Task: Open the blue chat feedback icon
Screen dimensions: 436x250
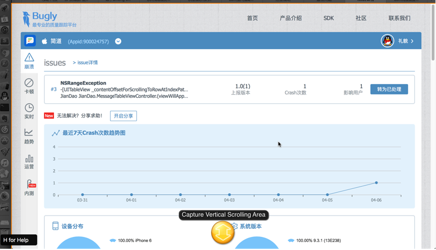Action: [x=30, y=40]
